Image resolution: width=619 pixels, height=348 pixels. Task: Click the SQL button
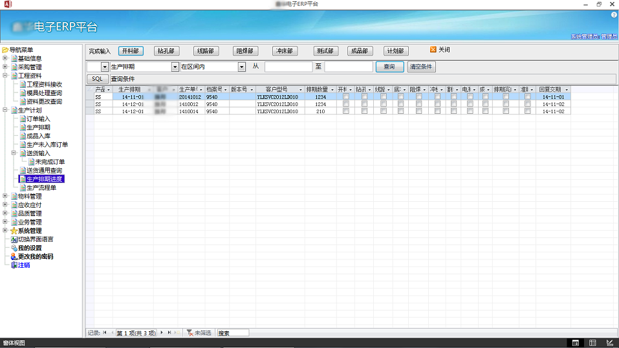click(x=97, y=79)
